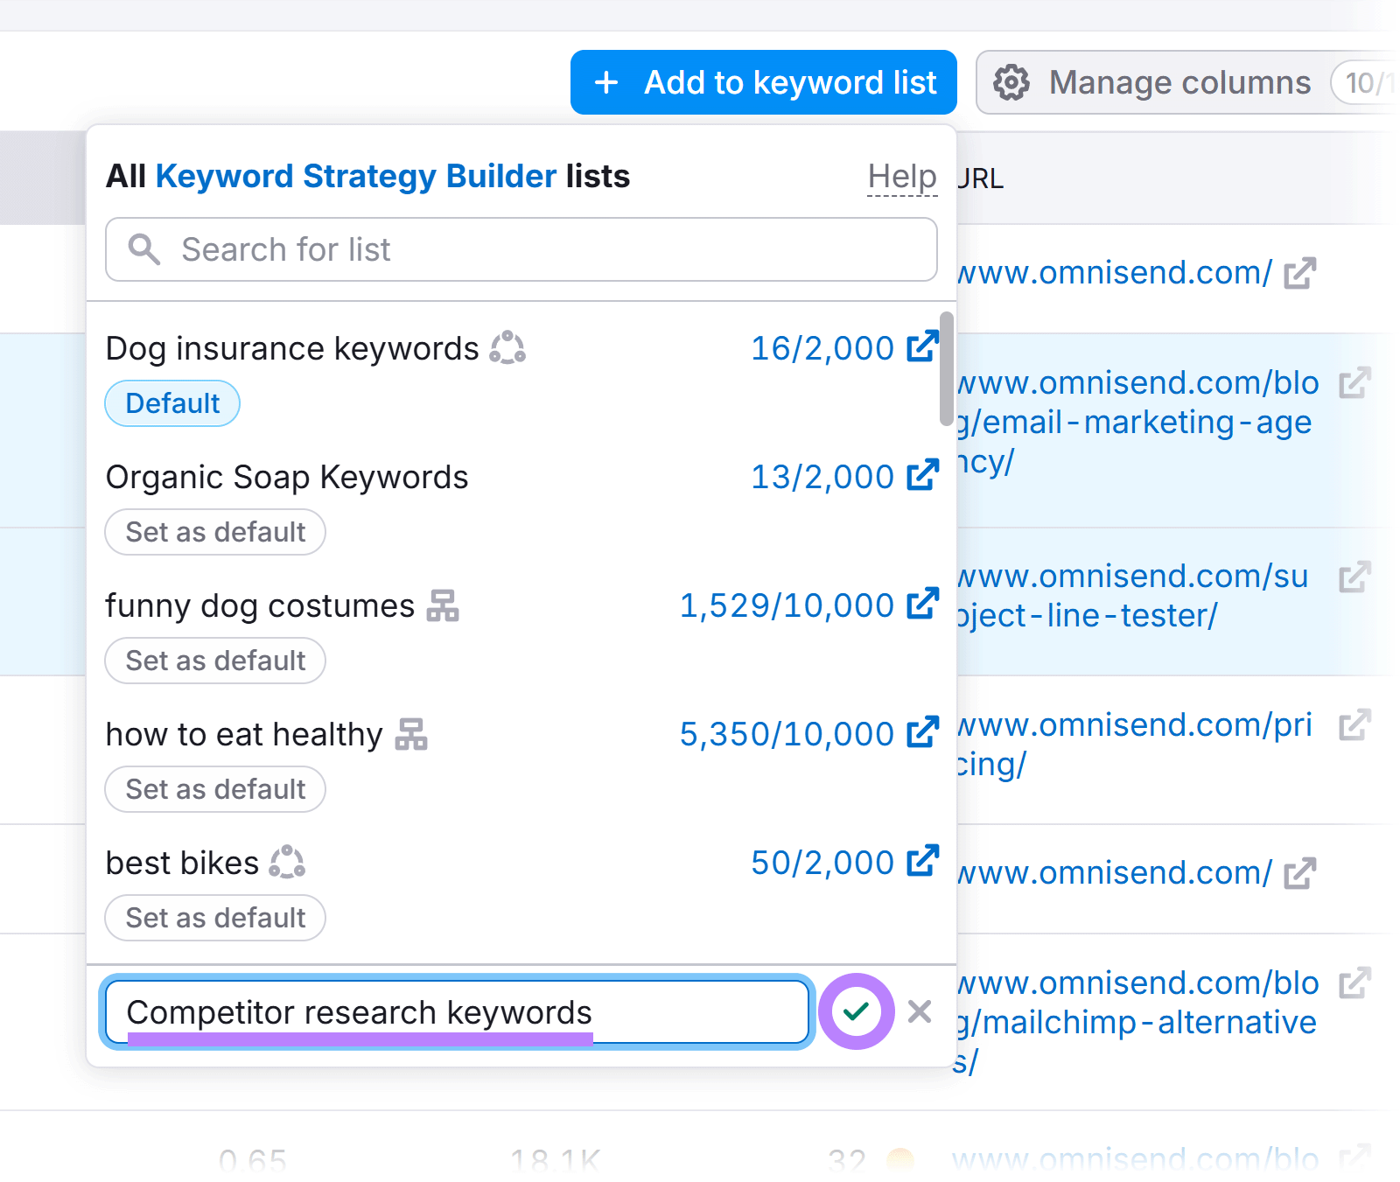Click the cluster icon beside best bikes
This screenshot has height=1182, width=1400.
tap(286, 863)
